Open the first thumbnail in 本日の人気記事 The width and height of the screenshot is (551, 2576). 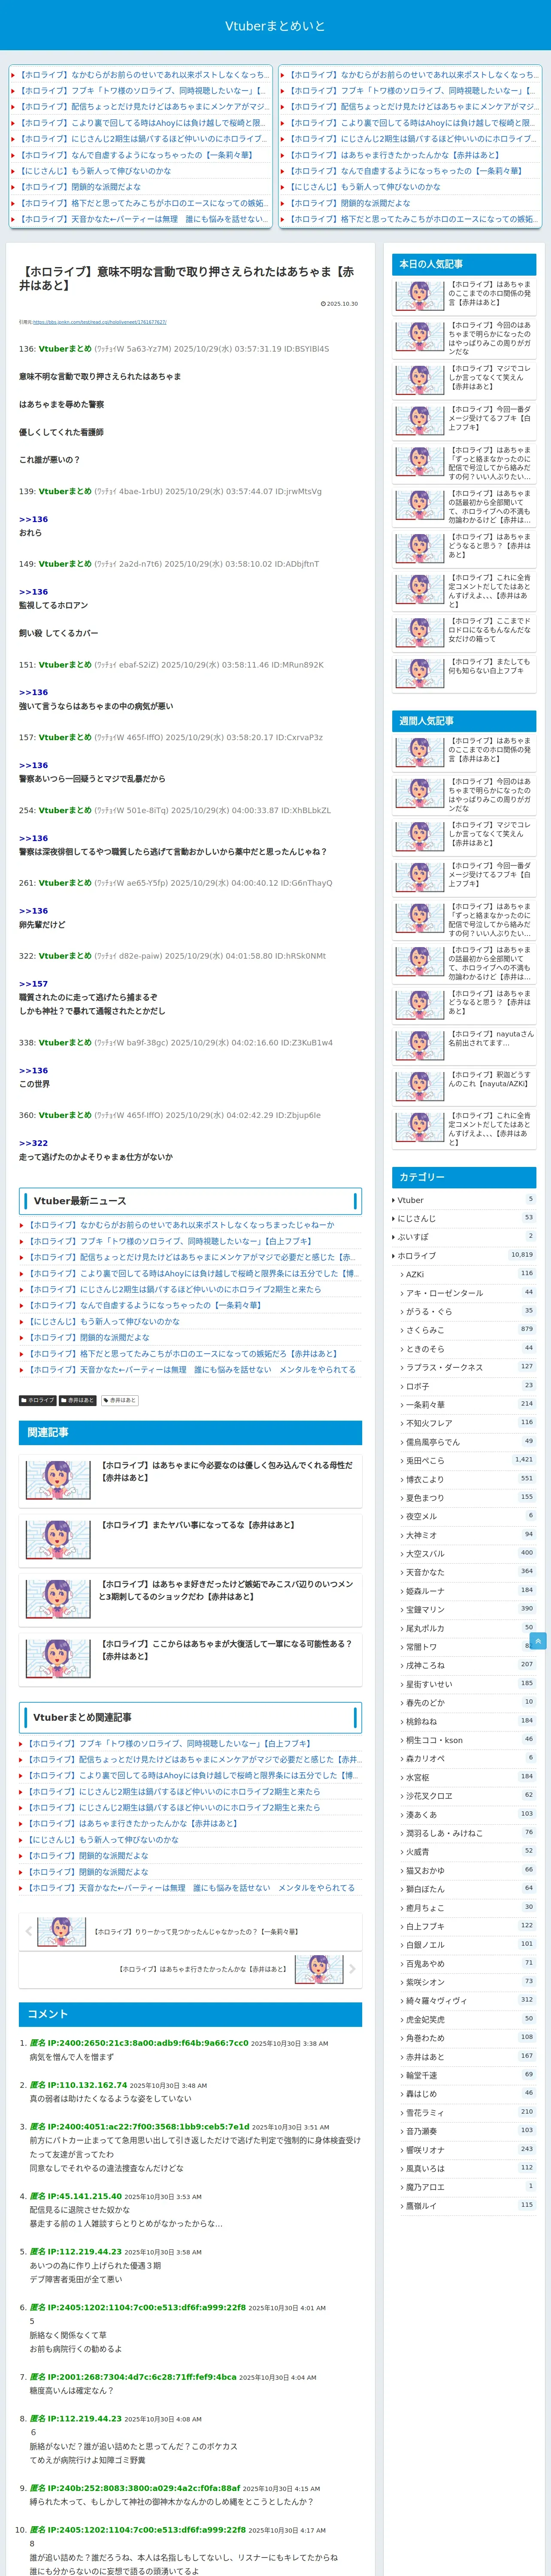click(420, 296)
